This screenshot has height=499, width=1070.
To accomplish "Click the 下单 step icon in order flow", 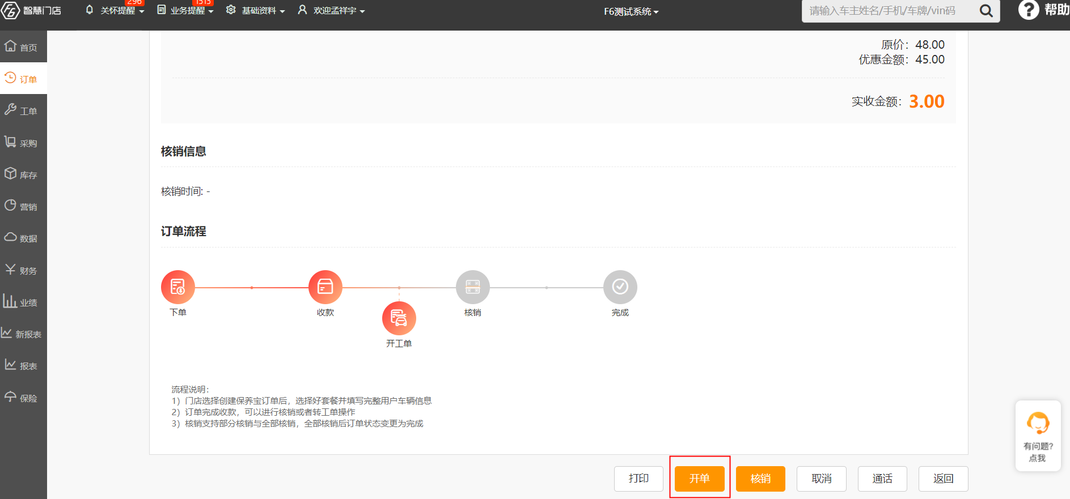I will coord(178,287).
